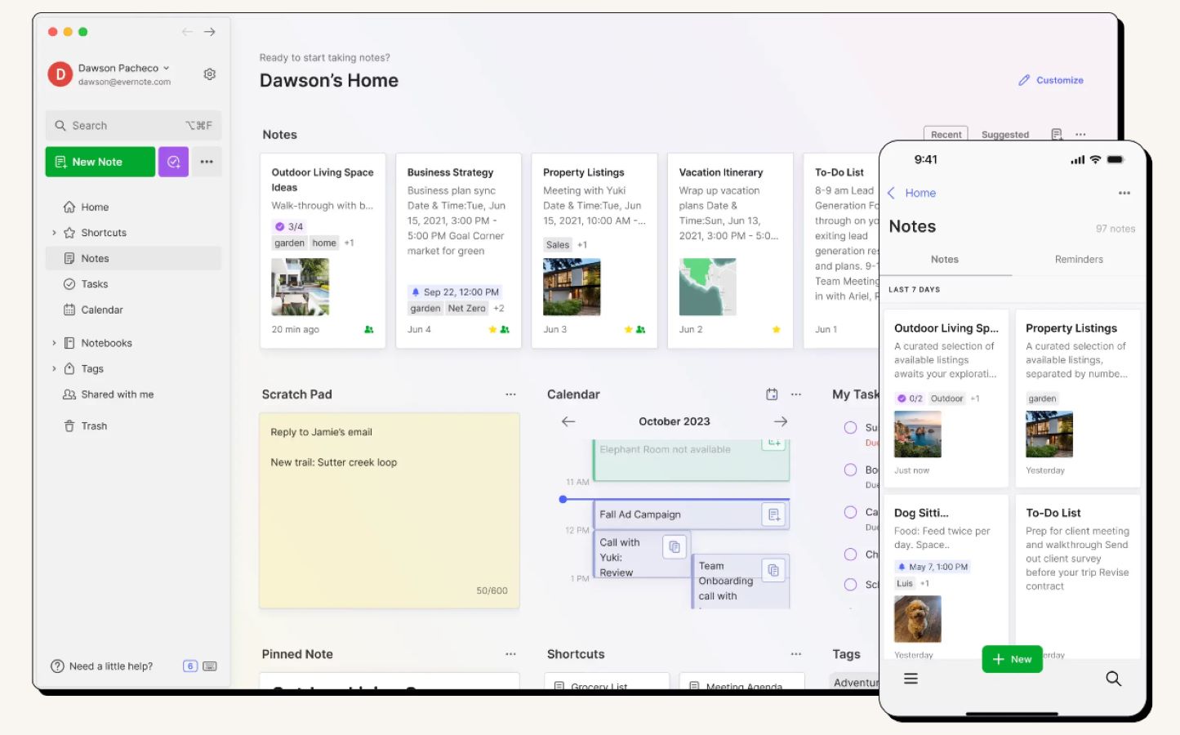Select Home in the sidebar
This screenshot has width=1180, height=735.
(133, 207)
